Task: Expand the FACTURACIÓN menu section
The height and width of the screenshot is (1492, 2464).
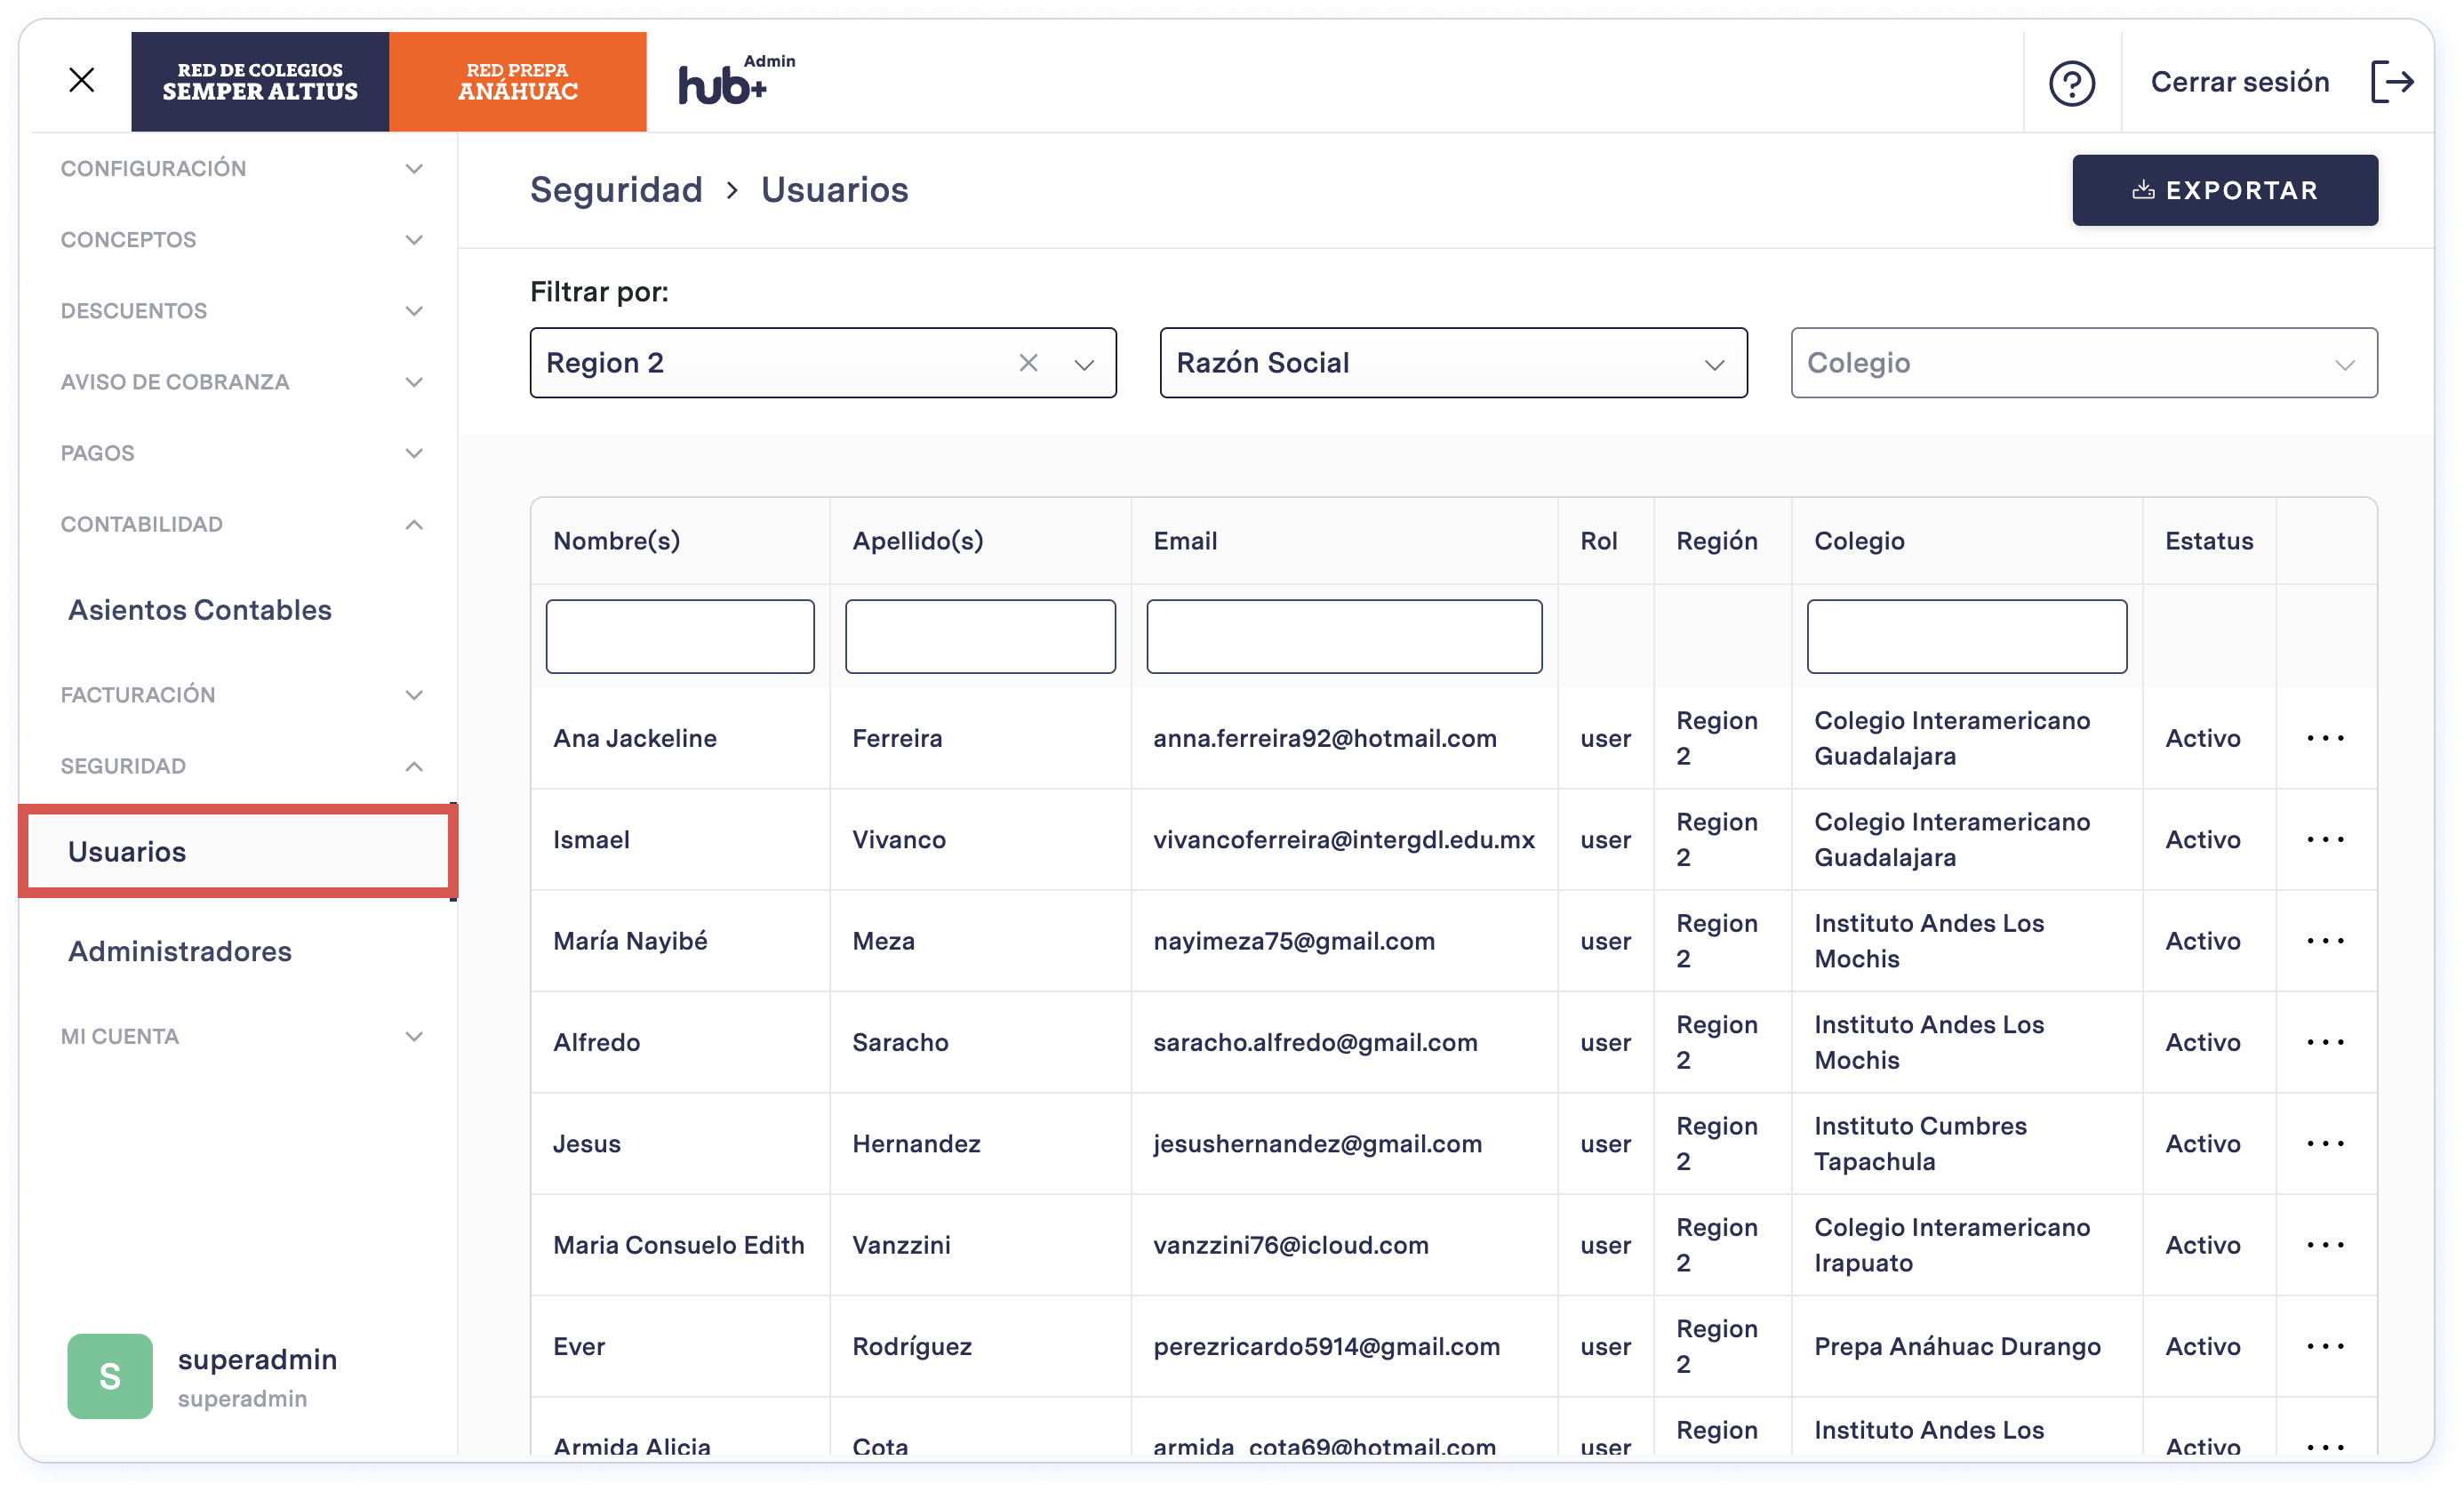Action: click(x=241, y=694)
